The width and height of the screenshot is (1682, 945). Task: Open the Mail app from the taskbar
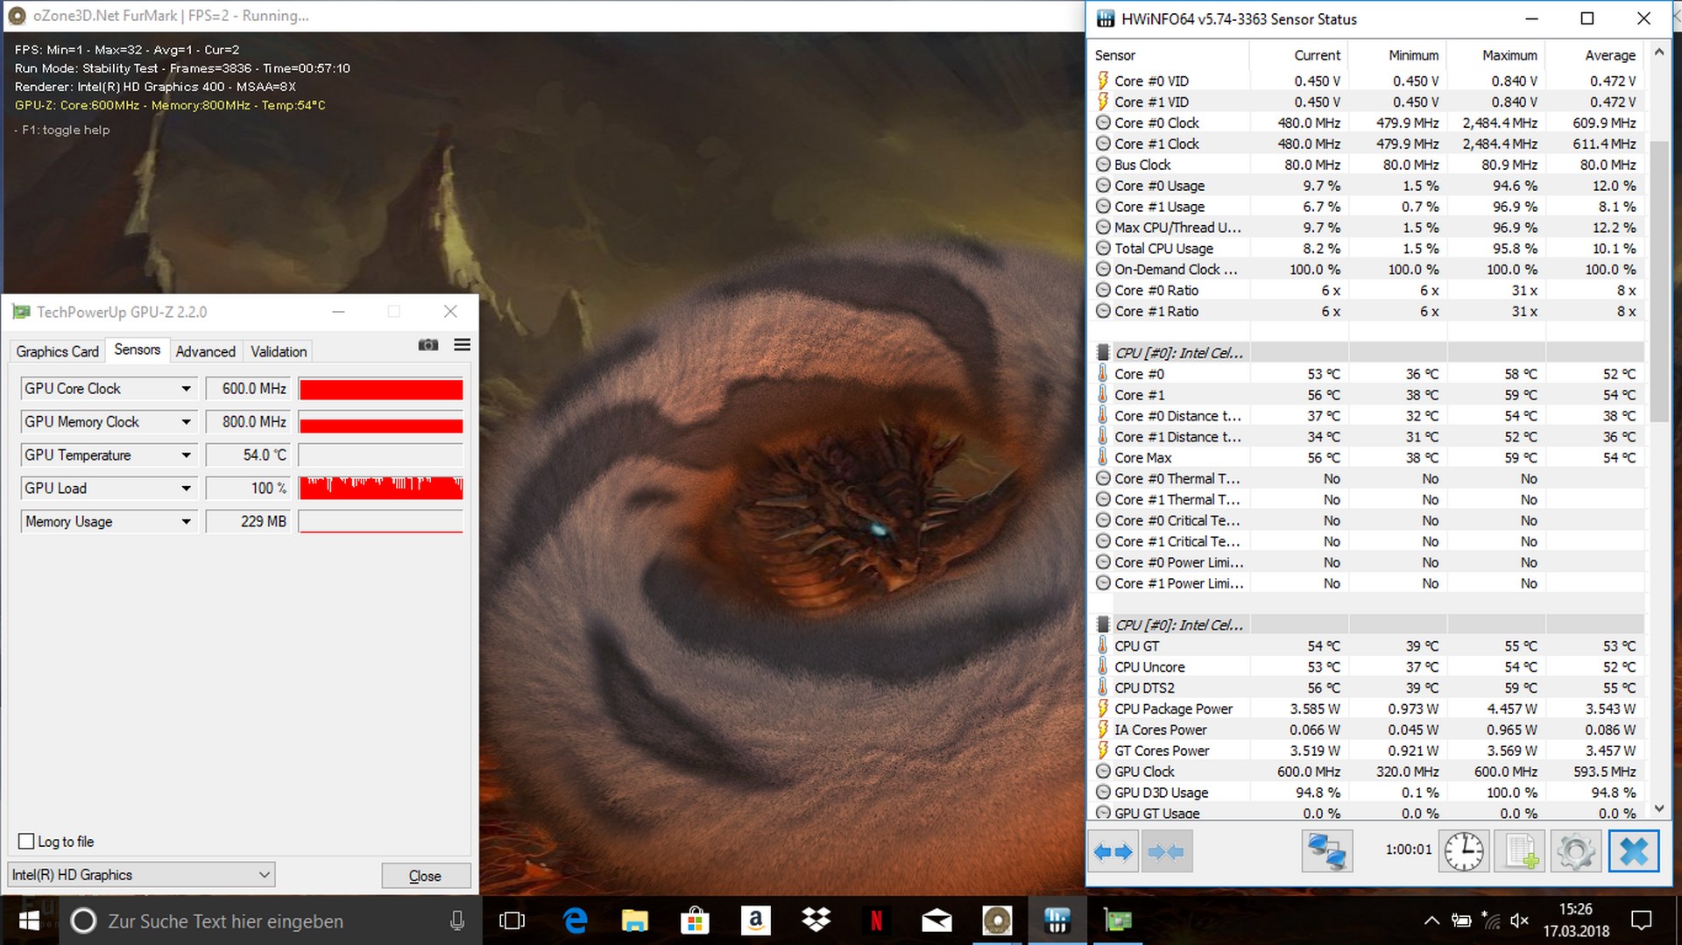pos(936,920)
